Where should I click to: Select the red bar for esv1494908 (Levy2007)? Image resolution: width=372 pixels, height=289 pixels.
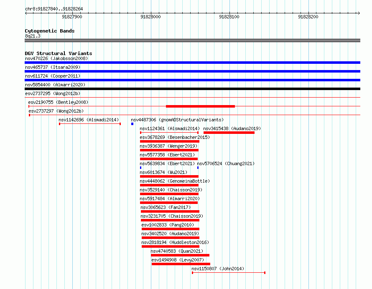181,264
